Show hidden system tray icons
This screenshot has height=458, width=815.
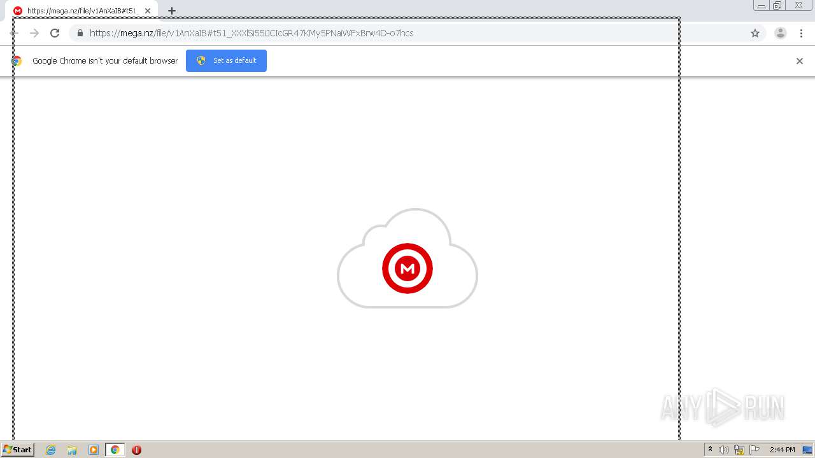pos(711,449)
